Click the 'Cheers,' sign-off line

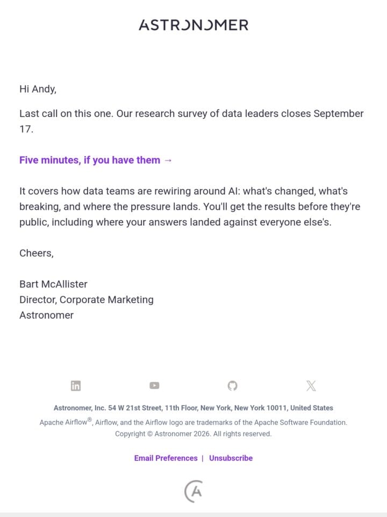[x=37, y=253]
